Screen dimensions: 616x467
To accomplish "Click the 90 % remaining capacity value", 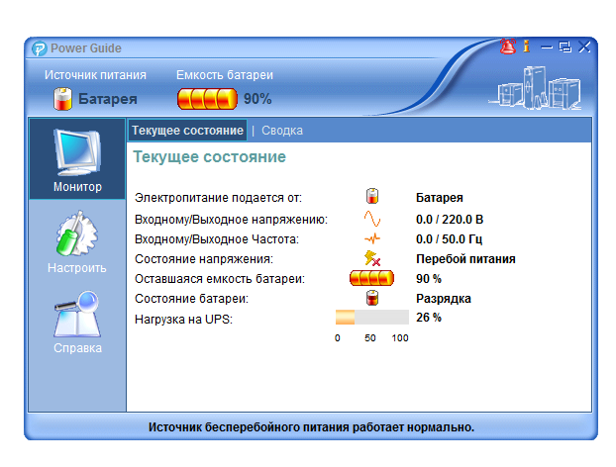I will (x=429, y=279).
